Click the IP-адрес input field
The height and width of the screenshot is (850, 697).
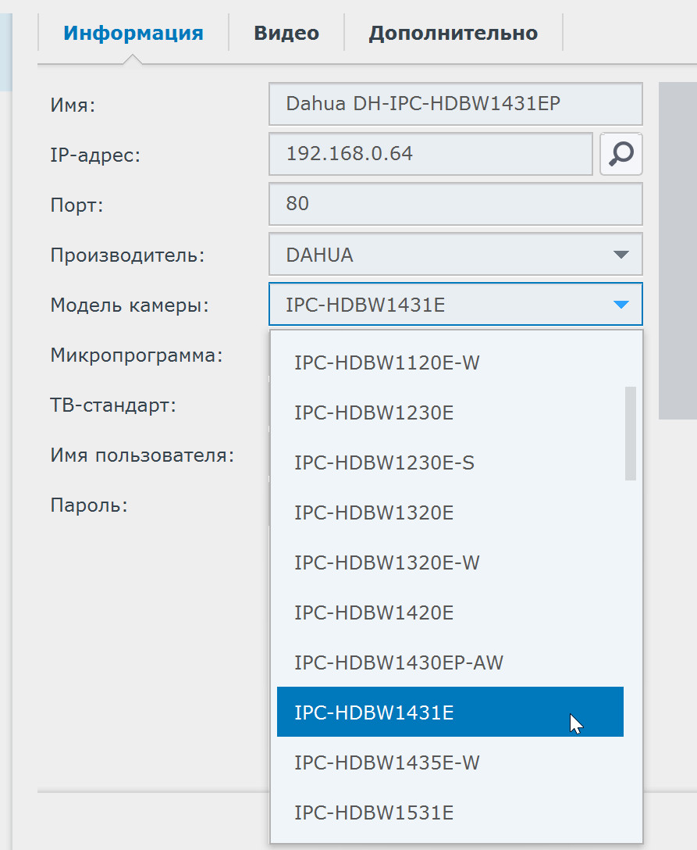430,154
